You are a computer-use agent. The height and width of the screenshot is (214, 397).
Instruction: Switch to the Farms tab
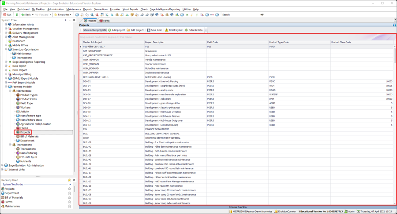coord(105,21)
